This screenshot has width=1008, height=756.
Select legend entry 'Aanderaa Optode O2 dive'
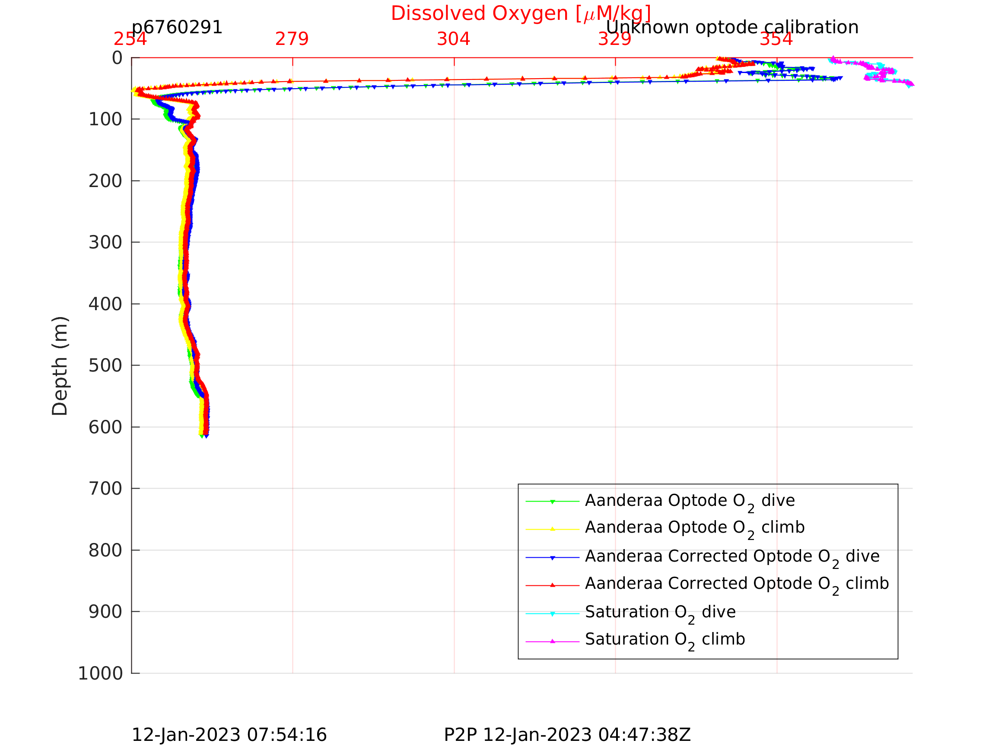pyautogui.click(x=690, y=502)
